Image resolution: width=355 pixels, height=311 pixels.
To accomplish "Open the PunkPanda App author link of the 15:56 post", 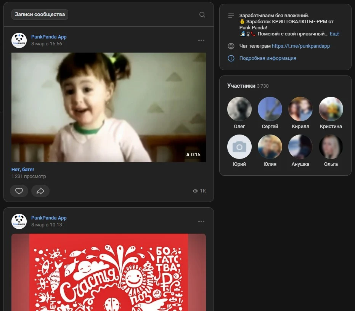I will click(x=49, y=37).
